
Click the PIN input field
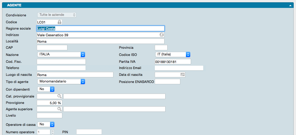pyautogui.click(x=89, y=132)
